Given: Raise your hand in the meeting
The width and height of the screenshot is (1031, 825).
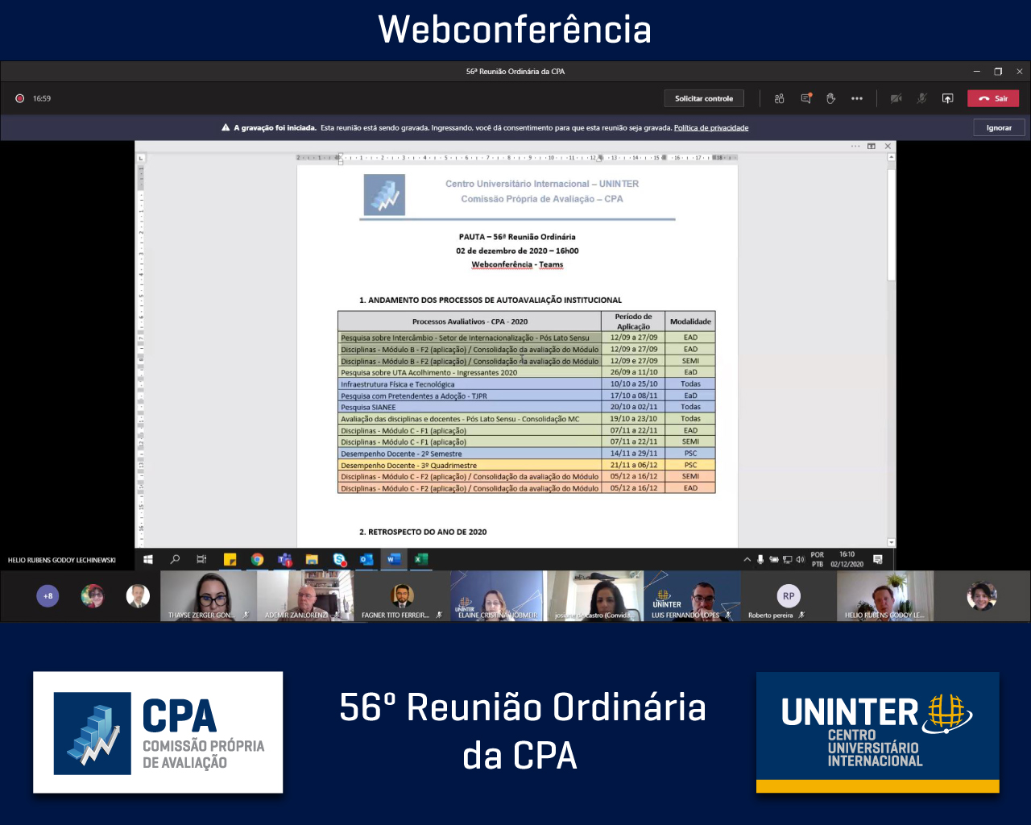Looking at the screenshot, I should 830,98.
